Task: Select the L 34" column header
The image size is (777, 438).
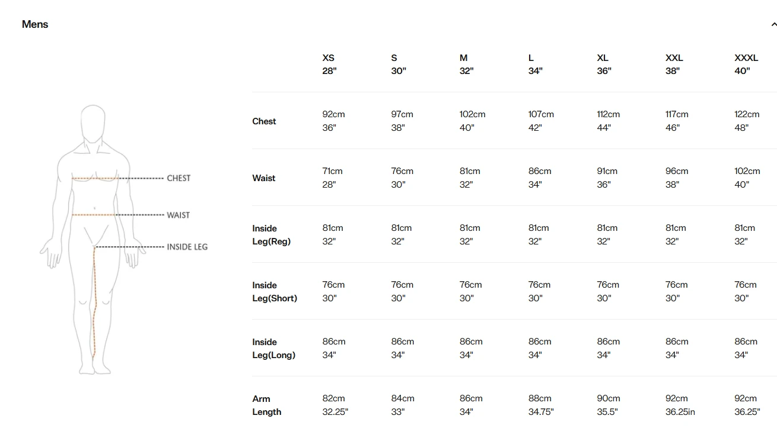Action: point(535,65)
